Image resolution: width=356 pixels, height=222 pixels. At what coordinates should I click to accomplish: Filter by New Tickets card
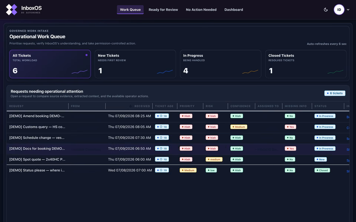pos(135,64)
